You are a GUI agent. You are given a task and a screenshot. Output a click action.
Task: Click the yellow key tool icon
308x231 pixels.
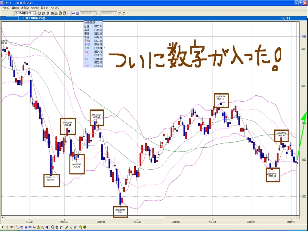(x=81, y=227)
